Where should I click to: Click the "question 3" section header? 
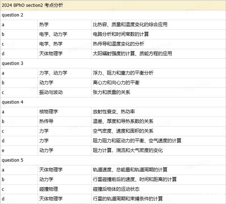(113, 63)
